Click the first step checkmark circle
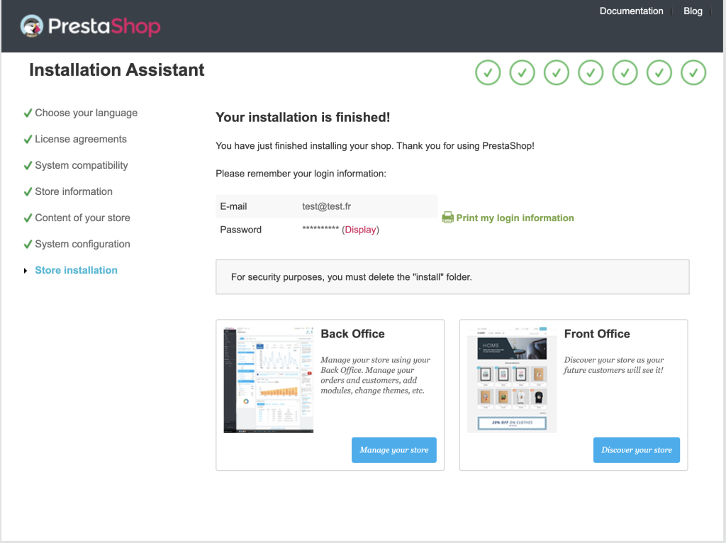Screen dimensions: 726x543 (488, 72)
